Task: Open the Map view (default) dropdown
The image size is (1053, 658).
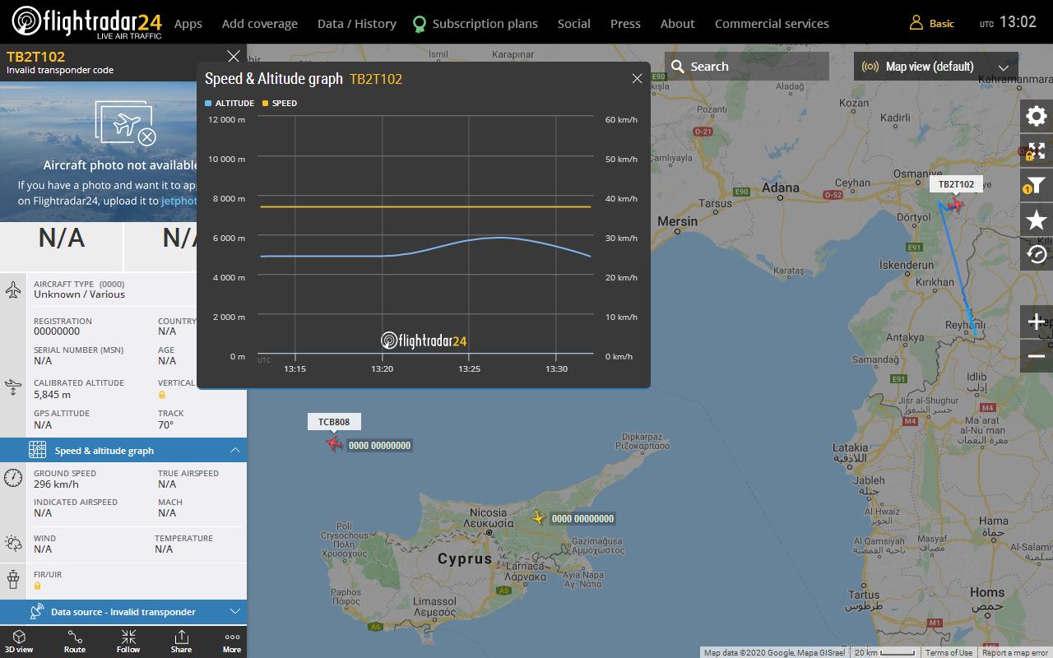Action: [x=936, y=67]
